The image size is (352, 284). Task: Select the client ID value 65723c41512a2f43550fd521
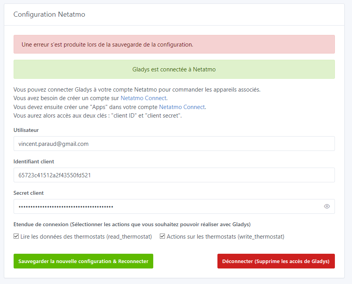point(174,175)
